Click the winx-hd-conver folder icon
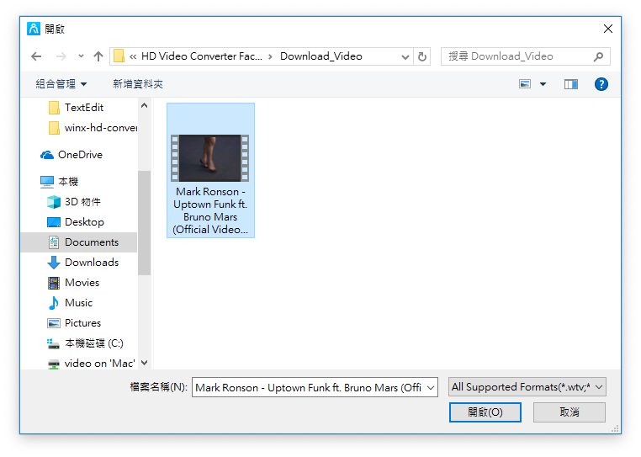 pos(54,128)
